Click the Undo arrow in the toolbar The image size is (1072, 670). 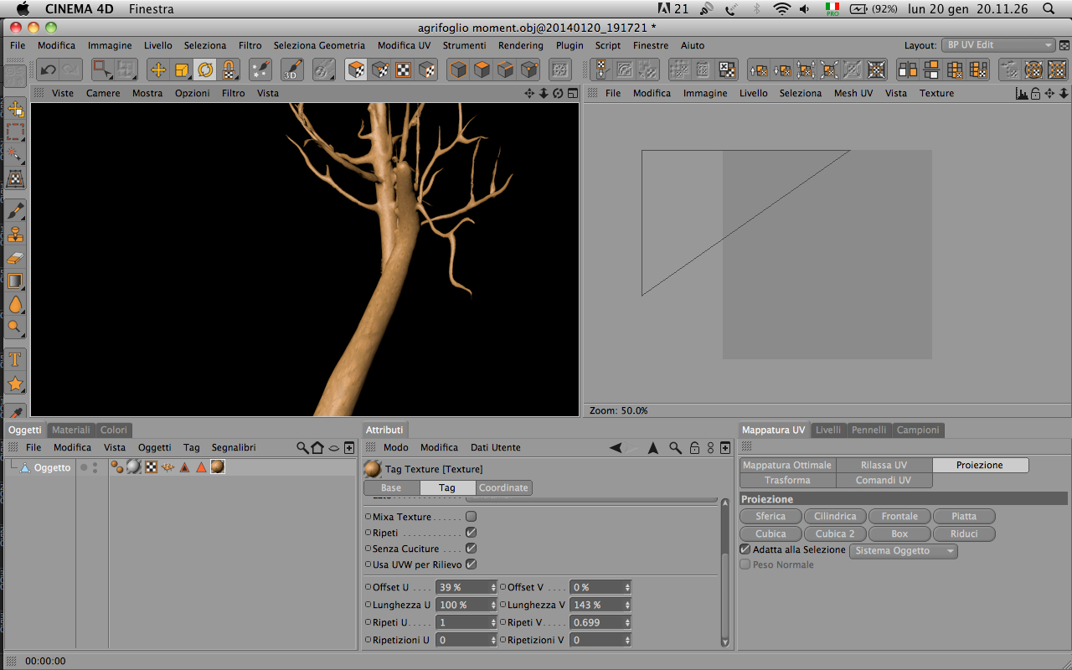(x=49, y=70)
